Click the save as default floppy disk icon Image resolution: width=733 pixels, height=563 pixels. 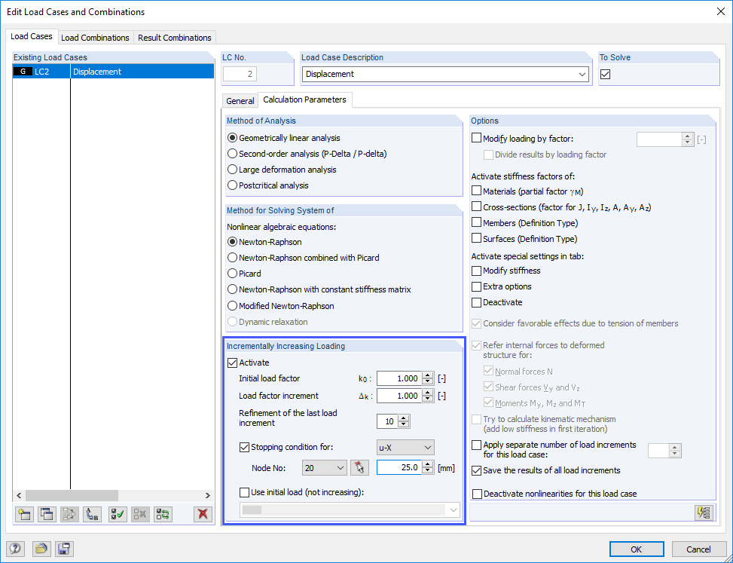[x=64, y=549]
